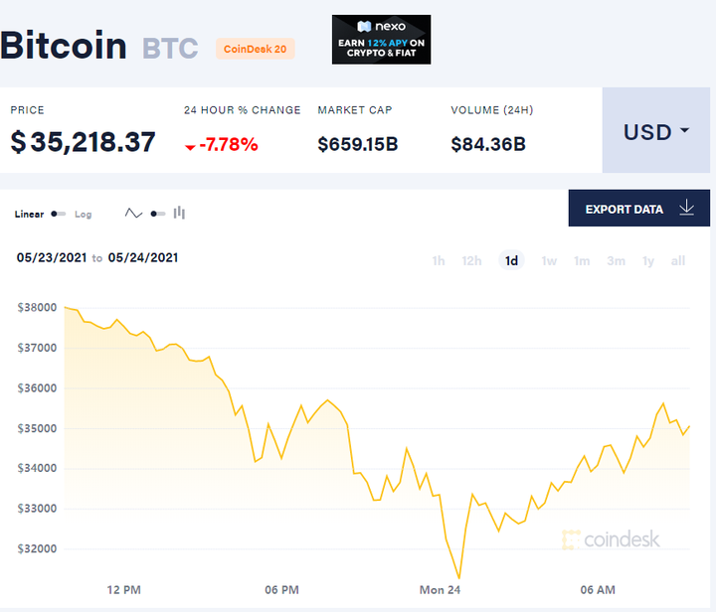Screen dimensions: 716x612
Task: Click the chart's lowest point near Mon 24
Action: [x=458, y=577]
